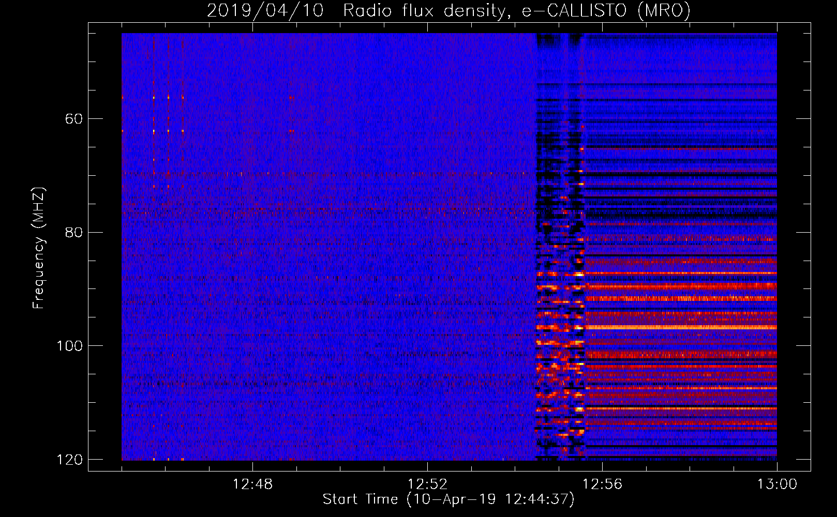Click the 'Frequency (MHZ)' axis label

click(39, 248)
